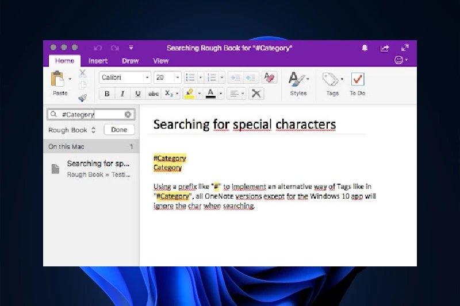Click the Redo arrow
This screenshot has width=460, height=306.
coord(114,48)
